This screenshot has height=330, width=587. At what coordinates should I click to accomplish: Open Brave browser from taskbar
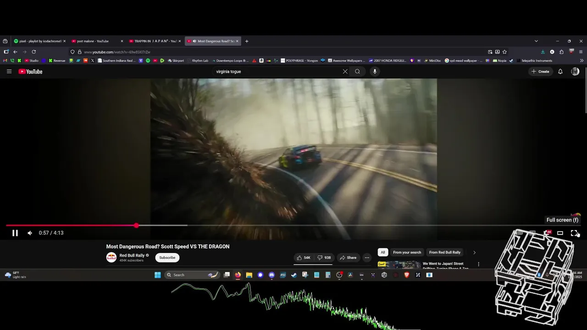tap(406, 275)
